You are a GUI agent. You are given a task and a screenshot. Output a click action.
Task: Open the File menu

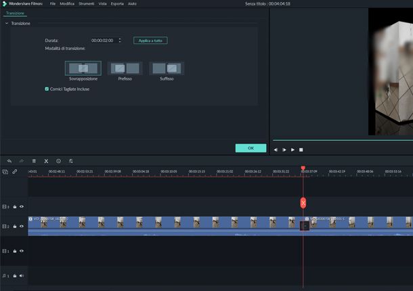coord(53,3)
